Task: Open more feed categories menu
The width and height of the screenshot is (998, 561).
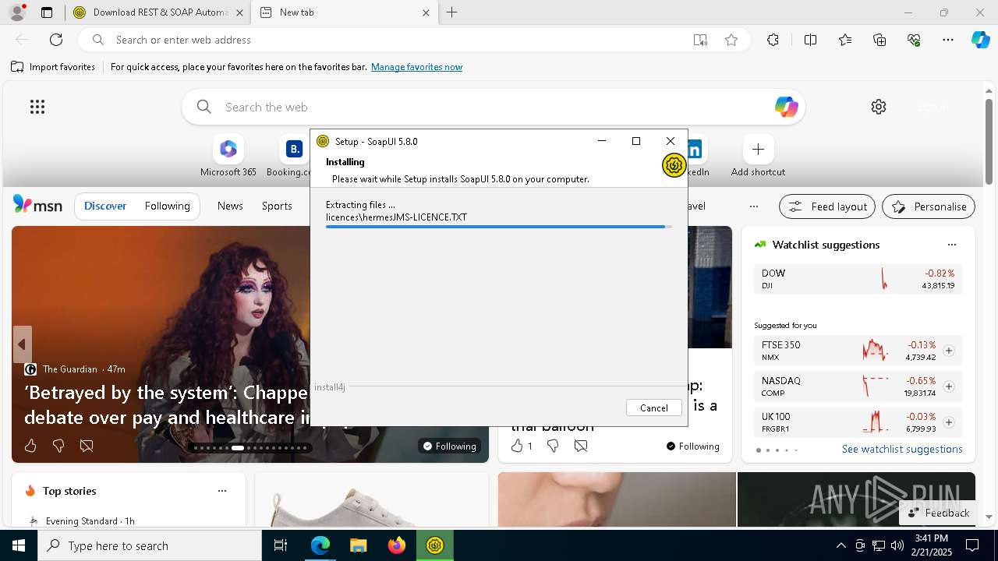Action: click(x=753, y=206)
